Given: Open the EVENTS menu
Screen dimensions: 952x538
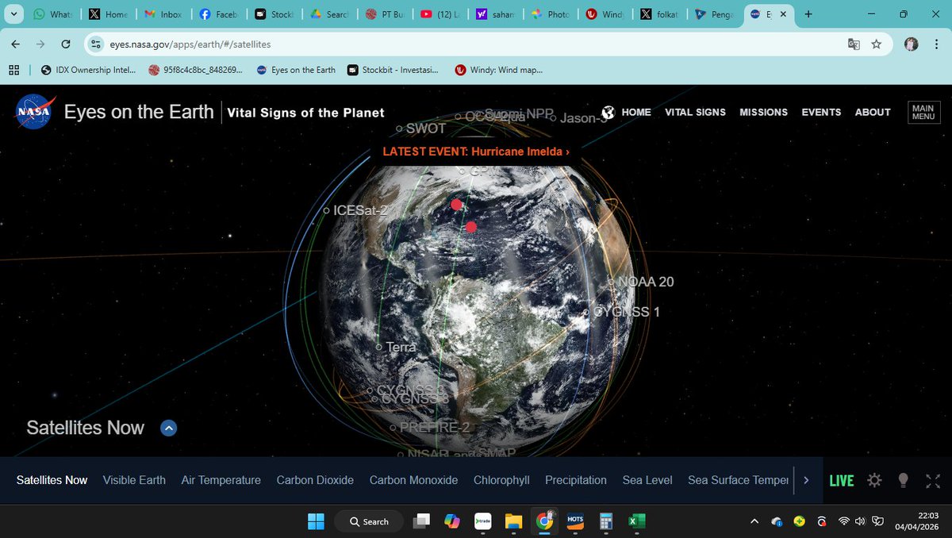Looking at the screenshot, I should coord(821,112).
